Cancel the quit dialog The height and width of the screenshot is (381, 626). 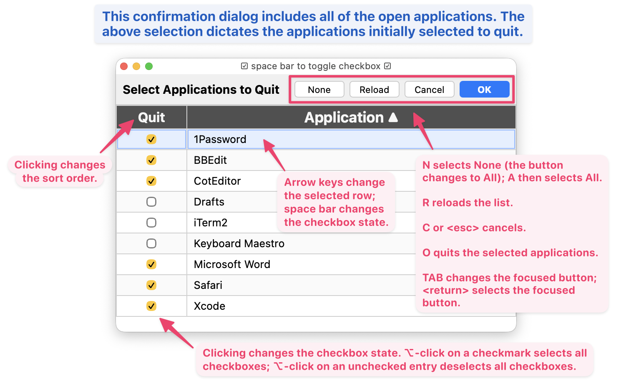[429, 89]
